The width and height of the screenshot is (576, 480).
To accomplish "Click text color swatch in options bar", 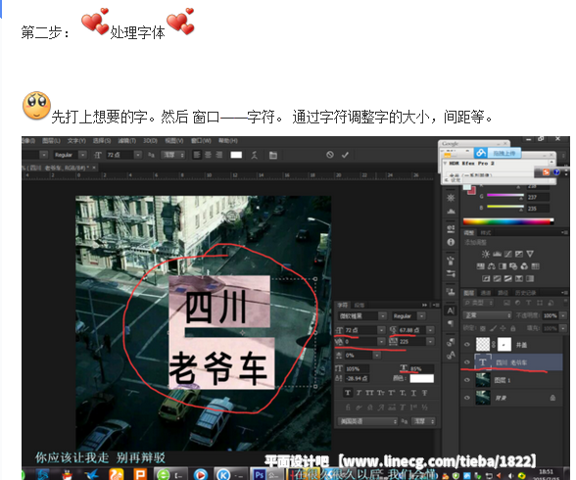I will pos(236,155).
